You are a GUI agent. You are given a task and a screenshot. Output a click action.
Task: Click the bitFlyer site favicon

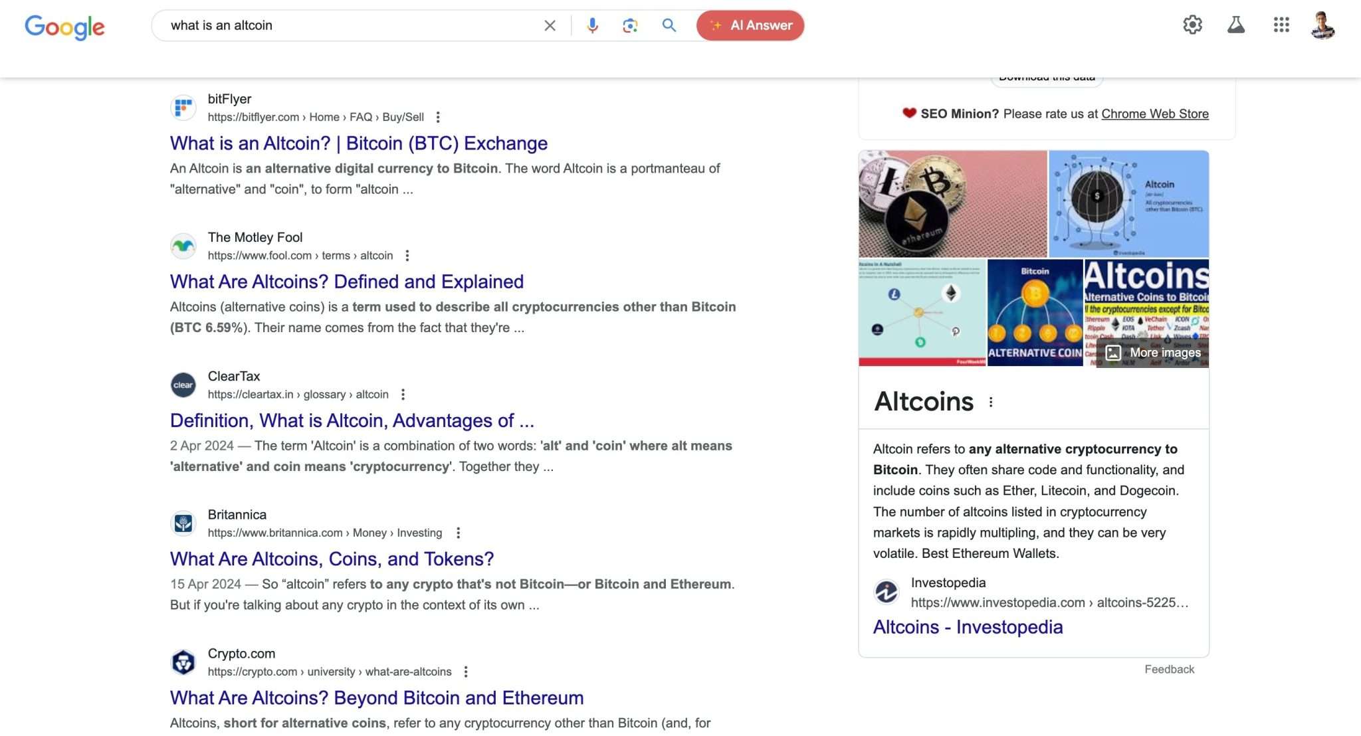pyautogui.click(x=183, y=107)
